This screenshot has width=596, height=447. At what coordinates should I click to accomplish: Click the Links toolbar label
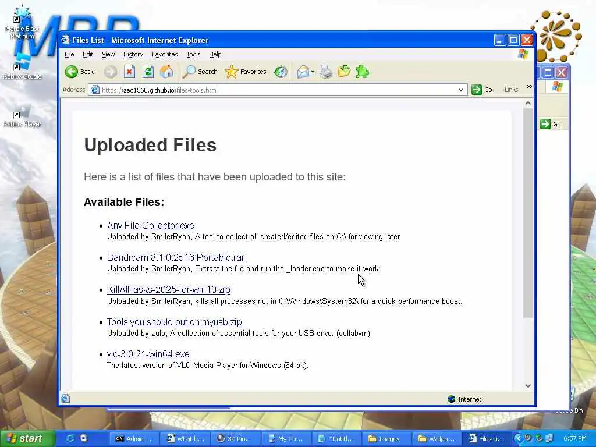[x=511, y=90]
